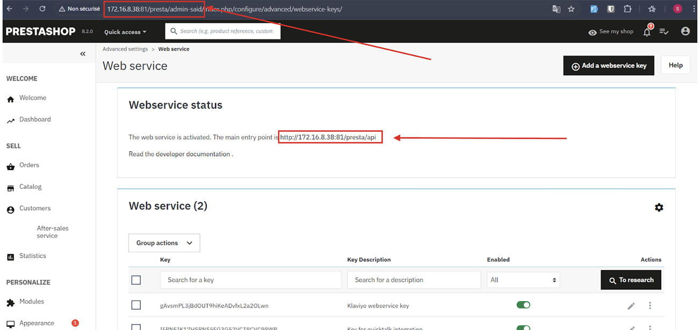Open the Statistics menu
Screen dimensions: 700x330
pyautogui.click(x=26, y=256)
